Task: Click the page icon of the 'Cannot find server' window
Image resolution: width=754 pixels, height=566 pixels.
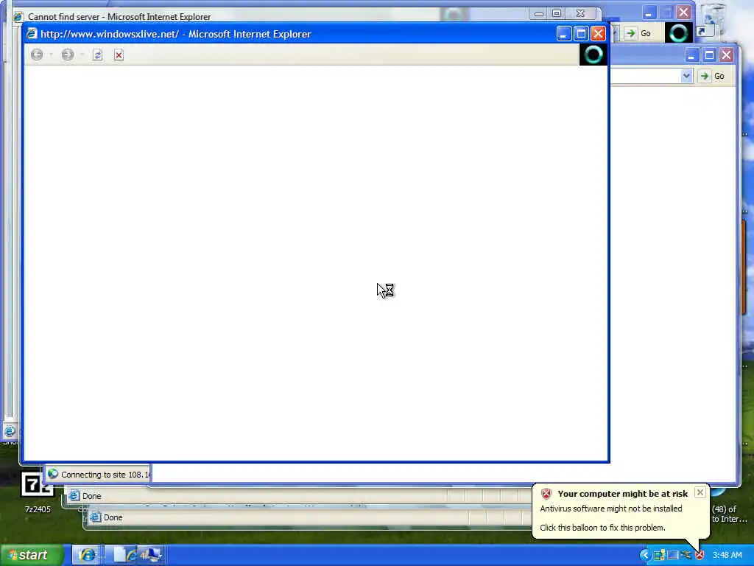Action: 18,17
